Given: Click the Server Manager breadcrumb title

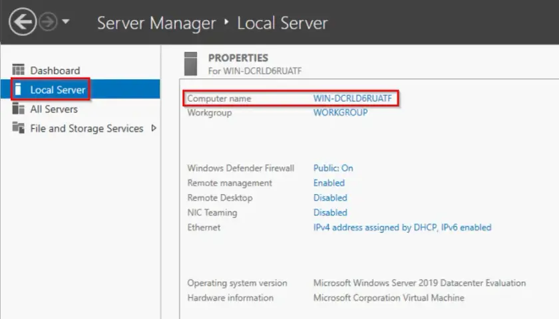Looking at the screenshot, I should coord(156,23).
